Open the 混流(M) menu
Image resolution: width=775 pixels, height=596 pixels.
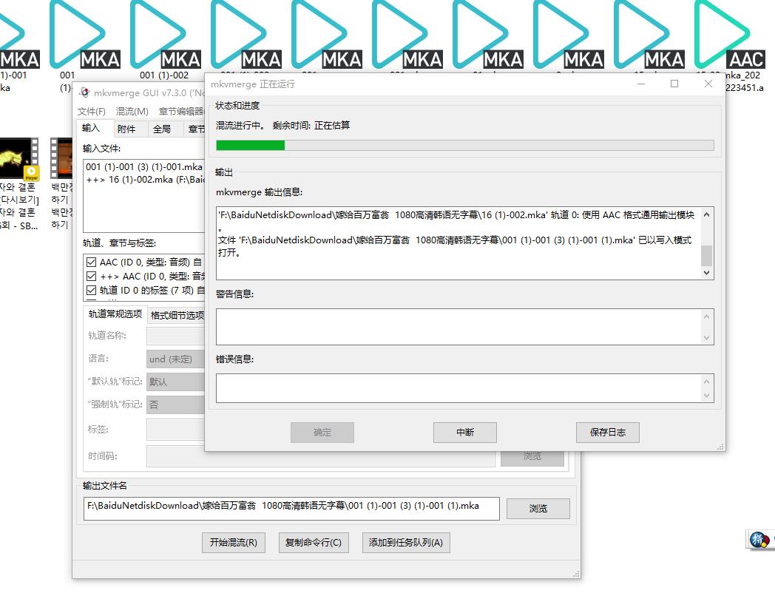tap(131, 111)
